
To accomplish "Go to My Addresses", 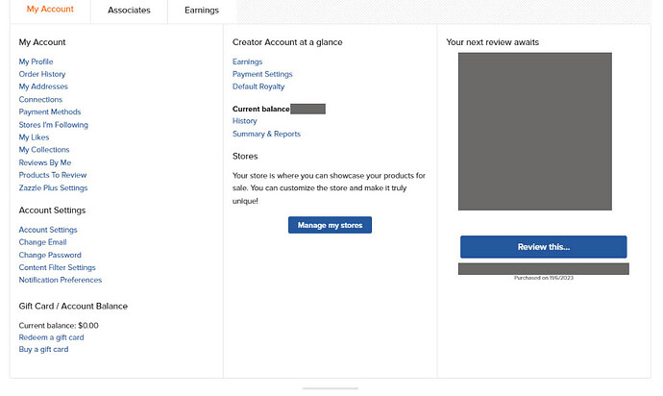I will tap(43, 87).
